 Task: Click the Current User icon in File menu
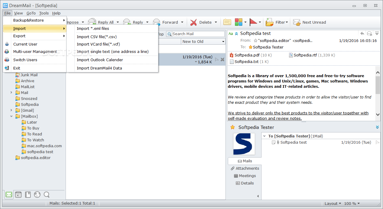pyautogui.click(x=7, y=44)
